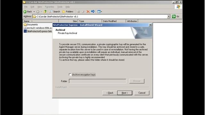Open the View menu

coord(40,7)
